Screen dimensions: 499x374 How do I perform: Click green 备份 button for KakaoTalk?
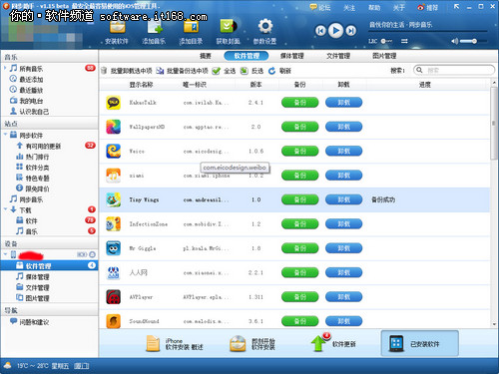point(300,103)
